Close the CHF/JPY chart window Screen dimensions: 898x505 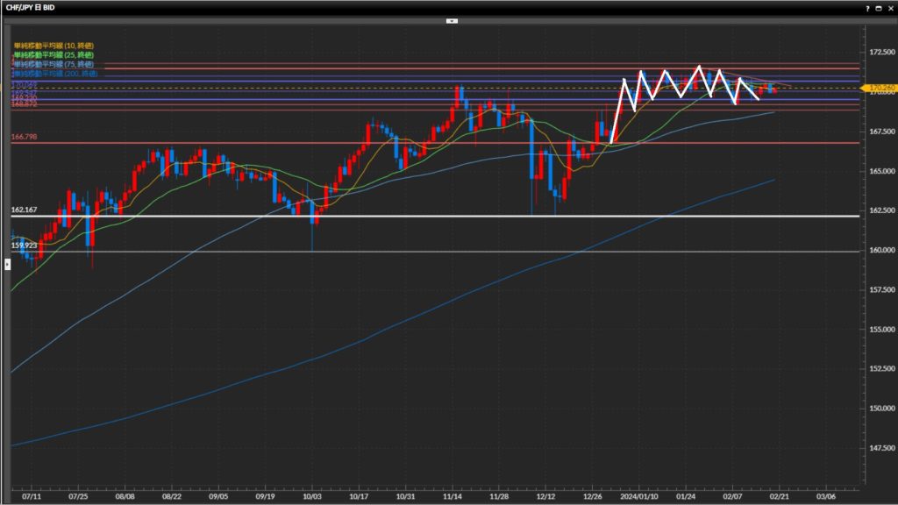point(889,7)
